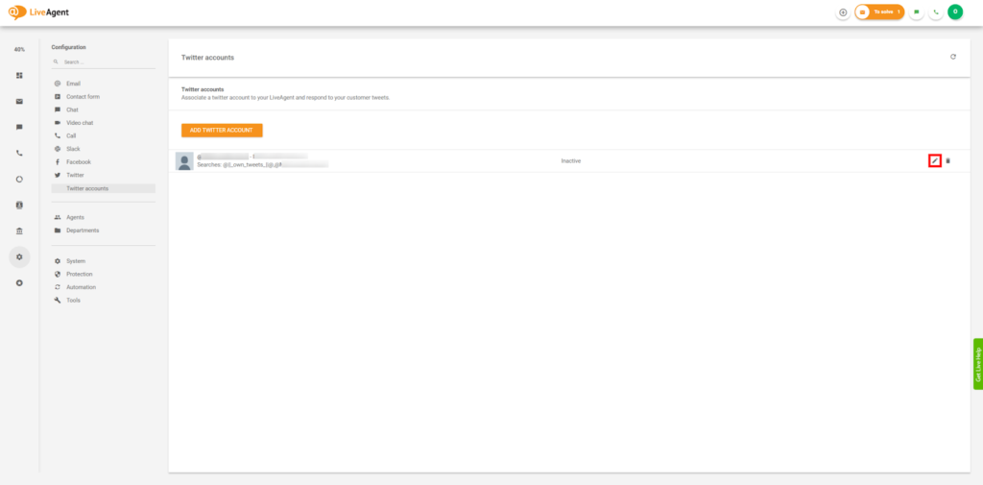Delete the Twitter account using trash icon
983x485 pixels.
pyautogui.click(x=947, y=160)
